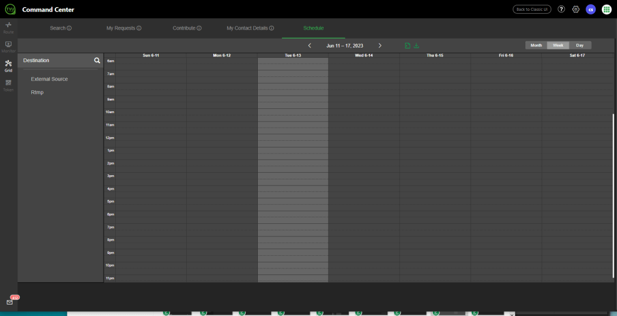
Task: Open the help question mark icon
Action: pos(561,9)
